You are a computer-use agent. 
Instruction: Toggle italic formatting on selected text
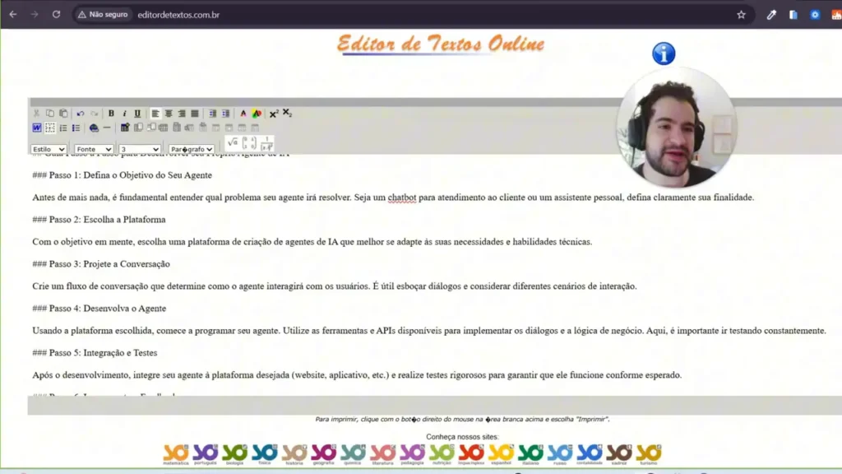click(x=125, y=113)
